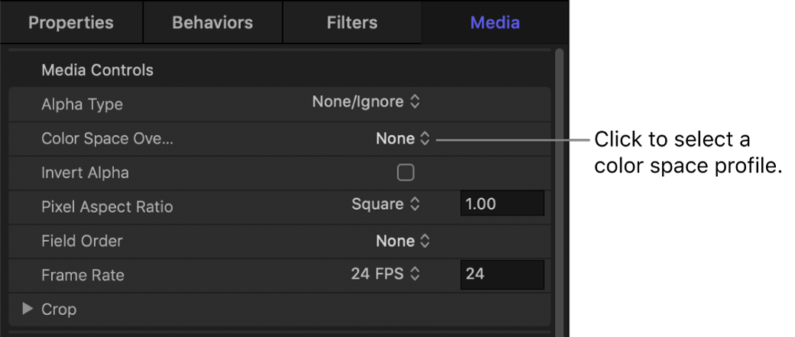Open the Alpha Type dropdown
This screenshot has width=795, height=337.
click(366, 101)
